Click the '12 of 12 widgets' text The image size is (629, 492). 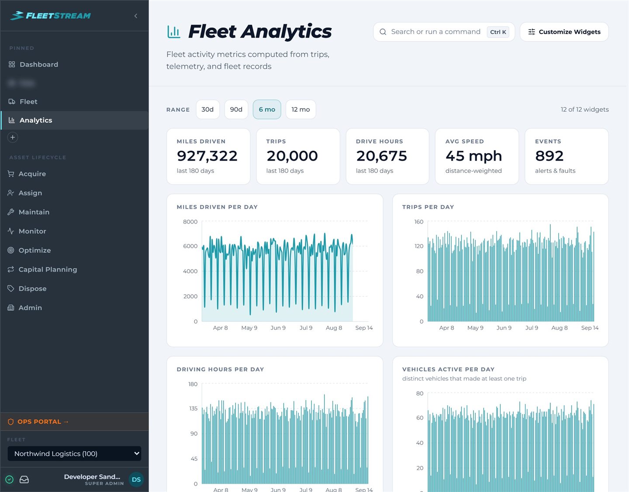[x=584, y=110]
